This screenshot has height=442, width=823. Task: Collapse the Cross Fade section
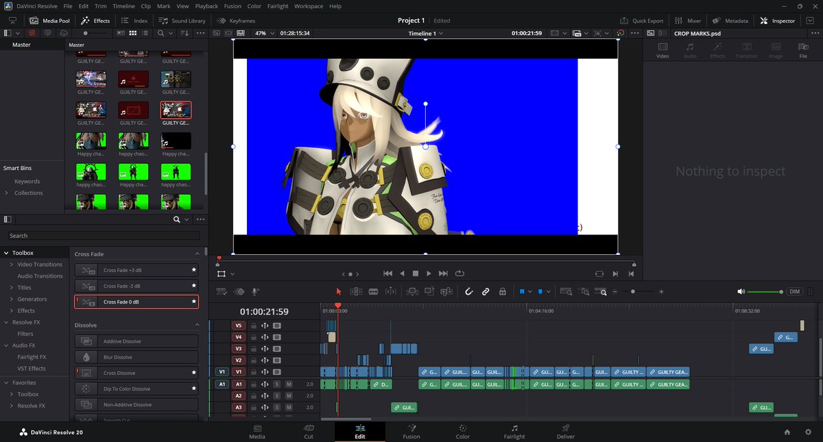pyautogui.click(x=197, y=254)
